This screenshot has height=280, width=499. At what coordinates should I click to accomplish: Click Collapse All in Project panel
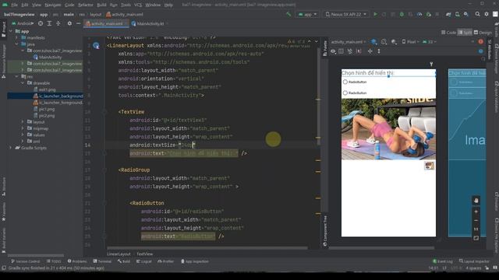point(58,23)
